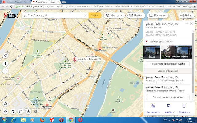Open Yandex Browser from taskbar
This screenshot has height=123, width=197.
coord(52,120)
